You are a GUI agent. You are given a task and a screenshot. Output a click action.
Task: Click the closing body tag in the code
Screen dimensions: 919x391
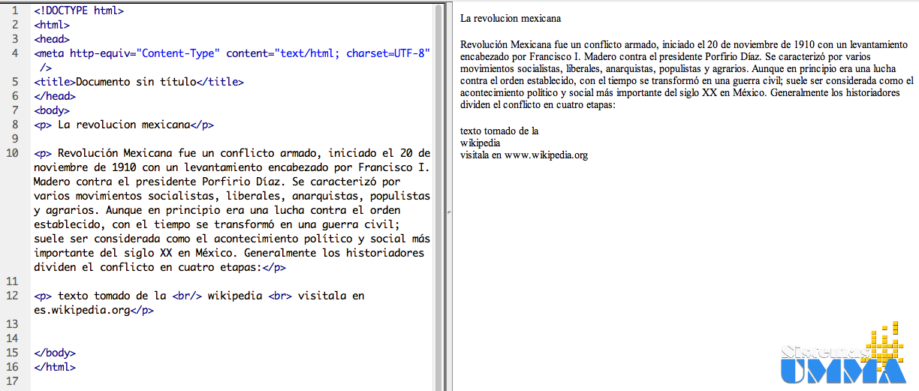(x=55, y=353)
